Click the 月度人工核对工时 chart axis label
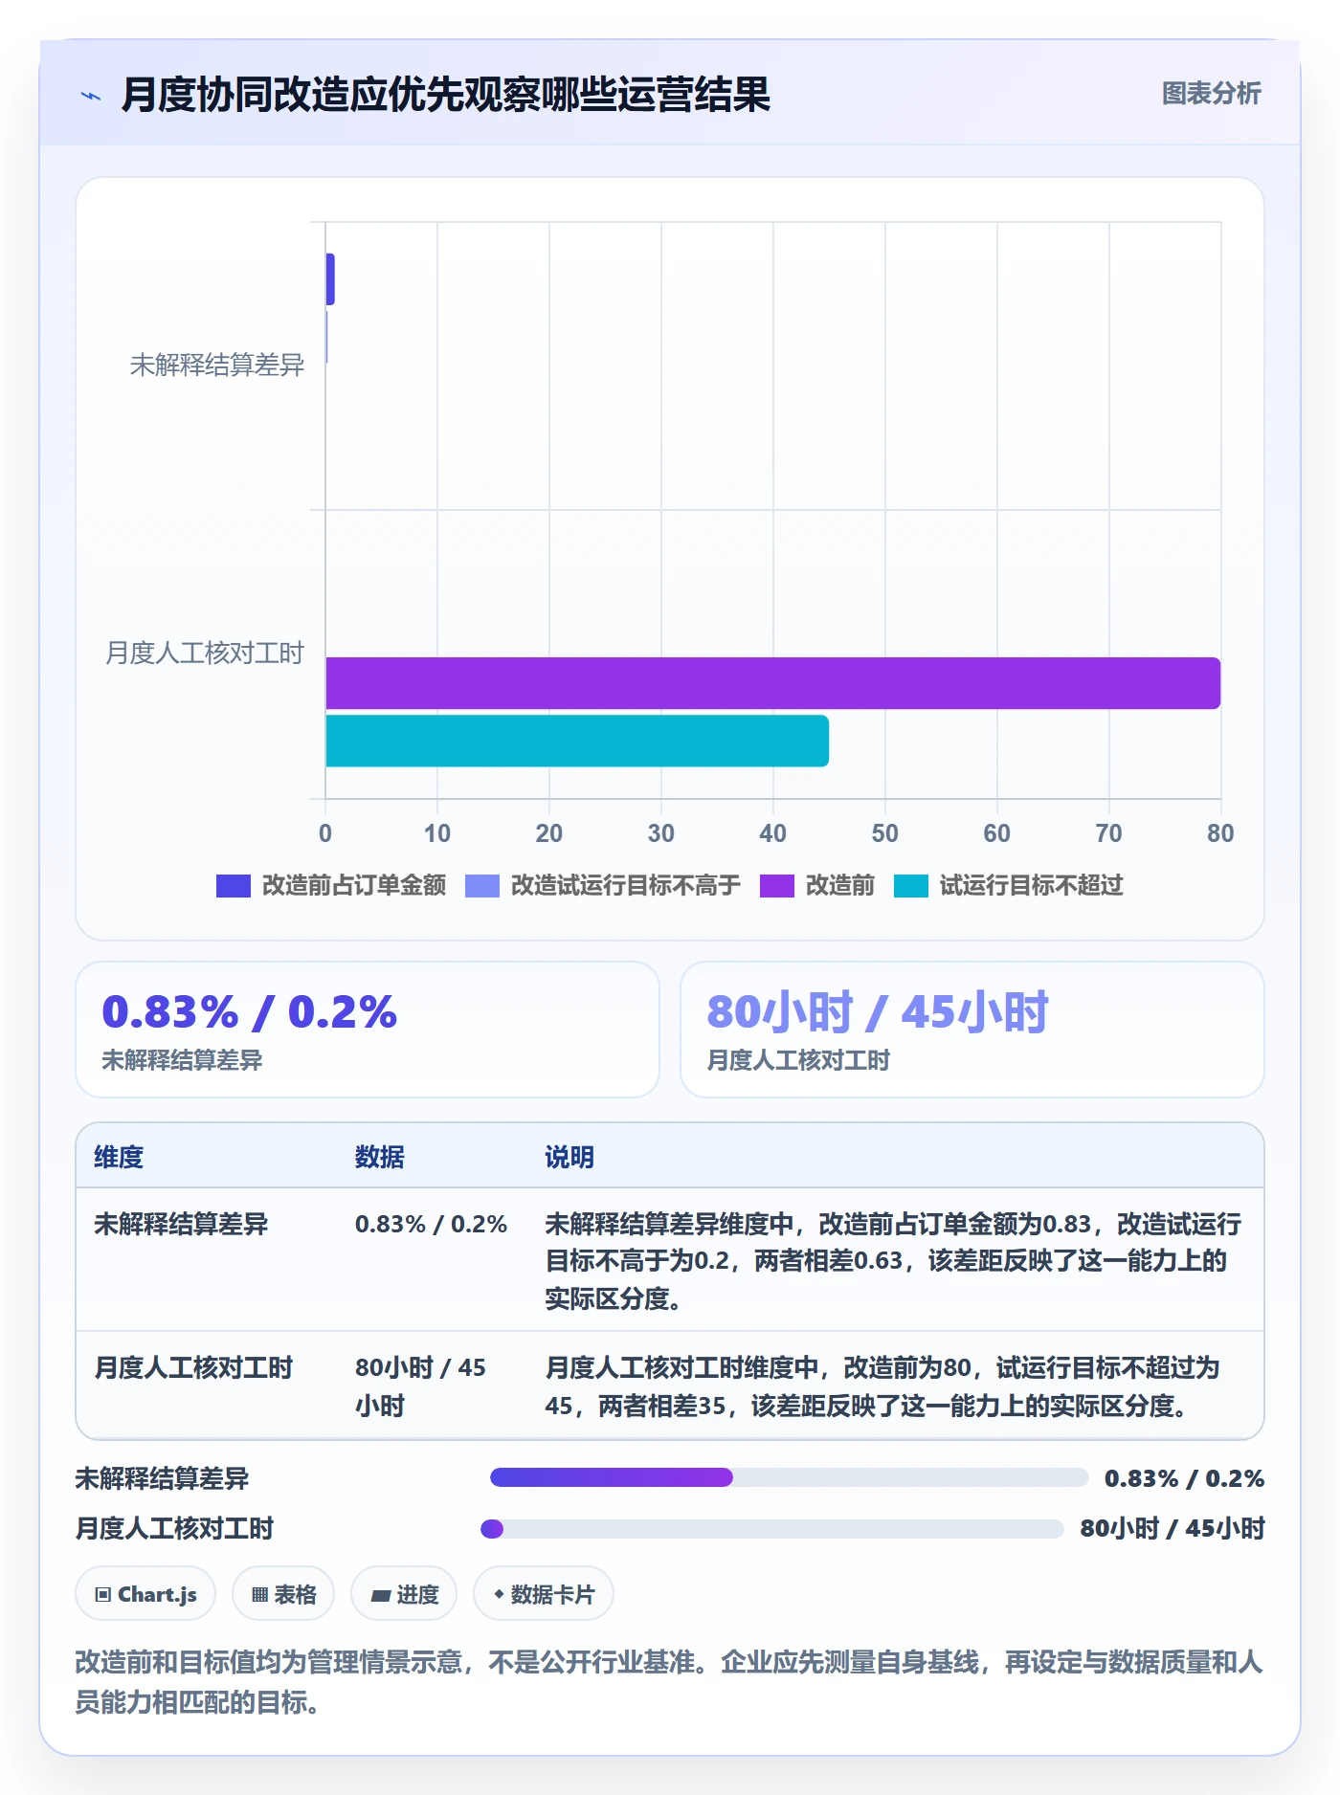Image resolution: width=1340 pixels, height=1795 pixels. [x=205, y=653]
